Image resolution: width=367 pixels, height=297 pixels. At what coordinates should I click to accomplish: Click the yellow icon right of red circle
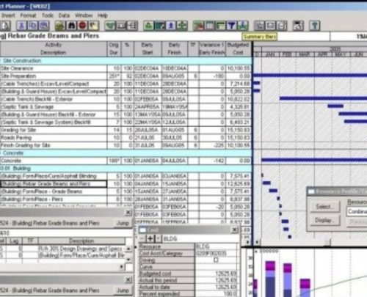coord(93,26)
